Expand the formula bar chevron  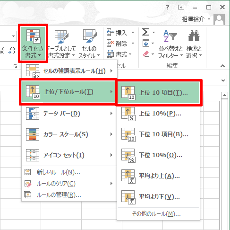223,80
